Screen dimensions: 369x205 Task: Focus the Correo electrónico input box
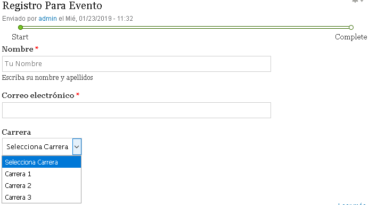pos(136,110)
